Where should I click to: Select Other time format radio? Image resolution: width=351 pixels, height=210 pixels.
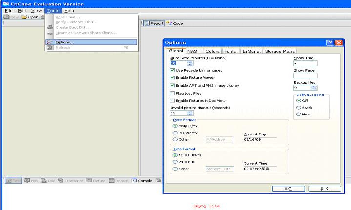(175, 169)
